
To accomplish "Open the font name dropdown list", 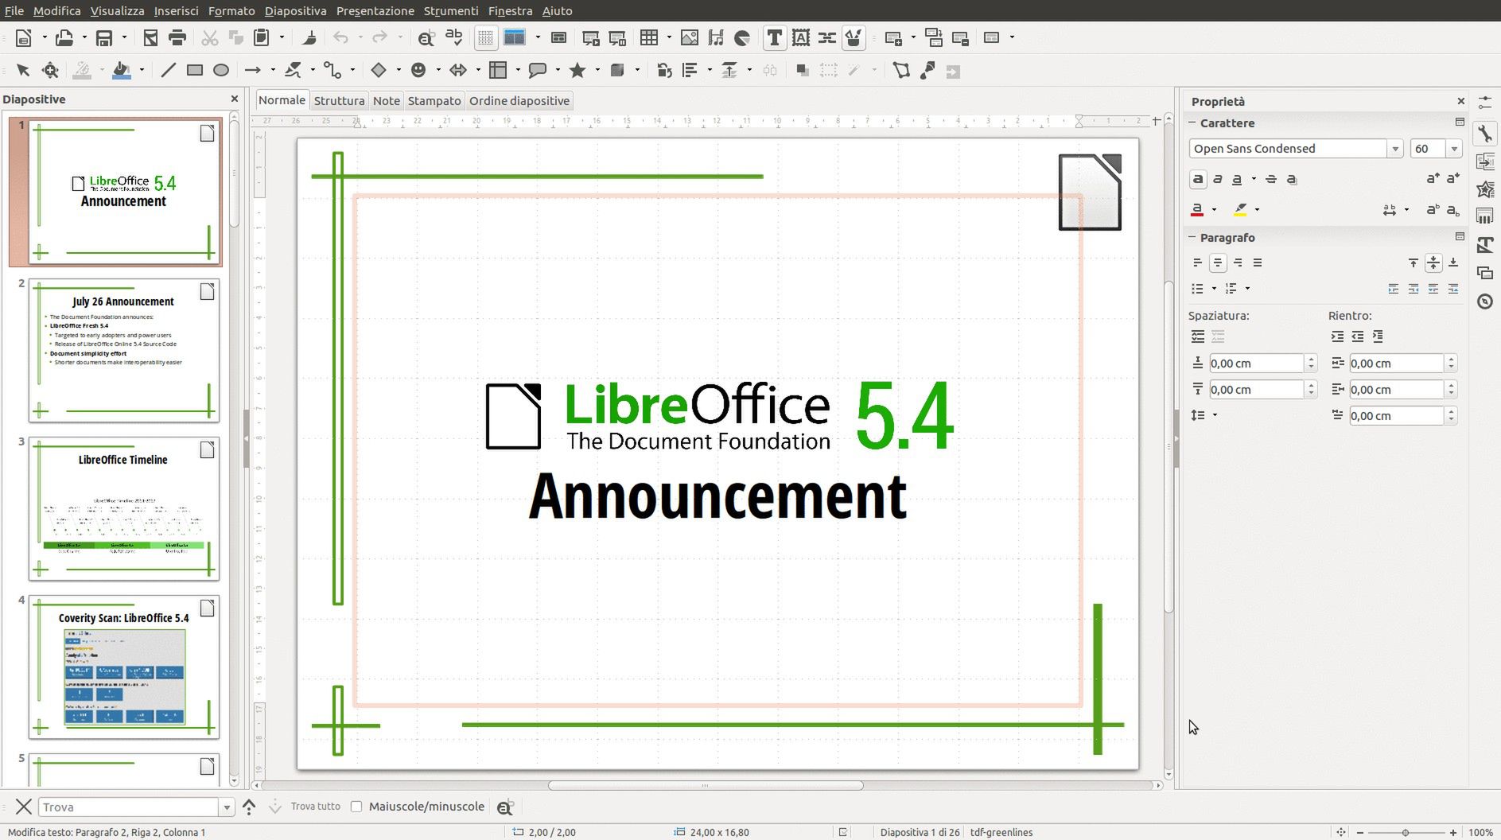I will [x=1394, y=149].
